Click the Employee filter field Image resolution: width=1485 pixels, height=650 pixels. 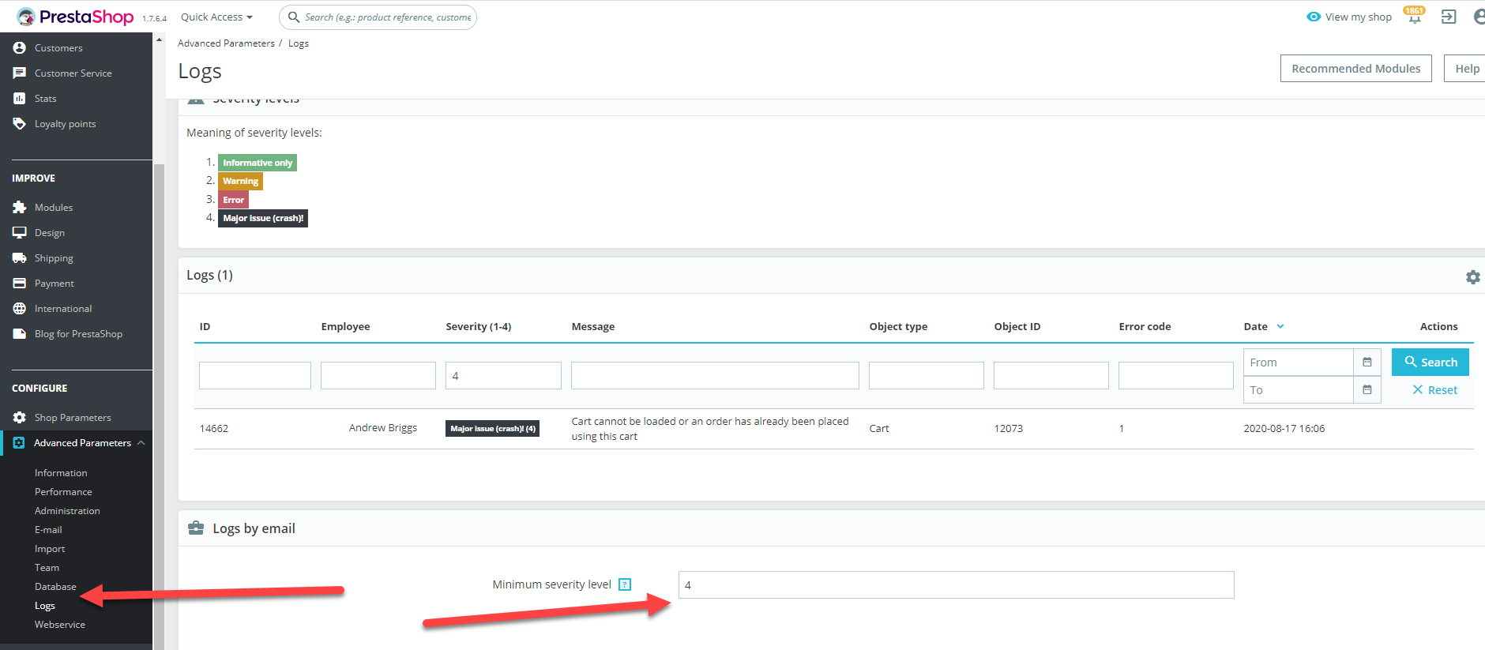click(x=378, y=376)
